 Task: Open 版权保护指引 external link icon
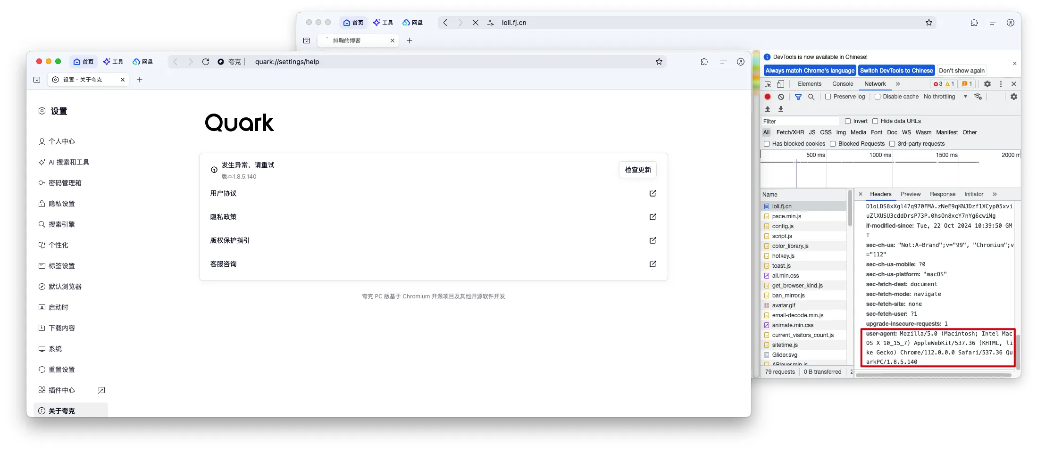tap(653, 240)
